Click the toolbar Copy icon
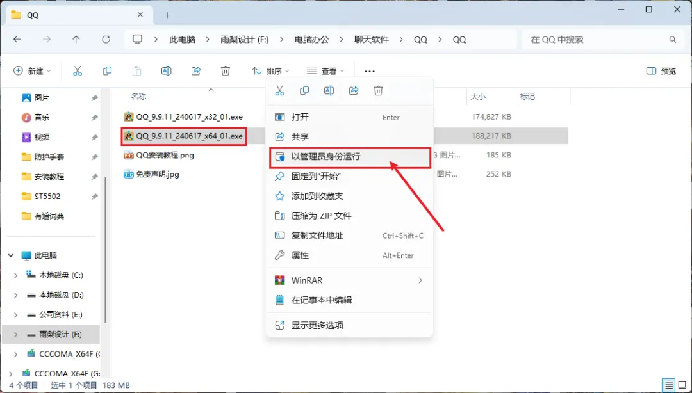692x393 pixels. [107, 71]
